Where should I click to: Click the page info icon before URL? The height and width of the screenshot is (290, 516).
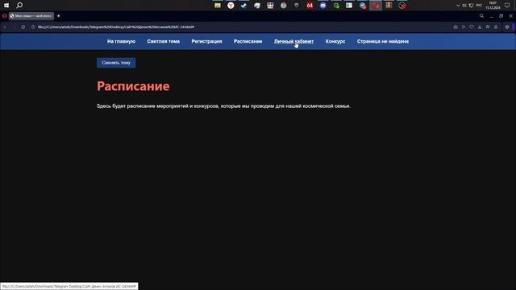click(33, 27)
